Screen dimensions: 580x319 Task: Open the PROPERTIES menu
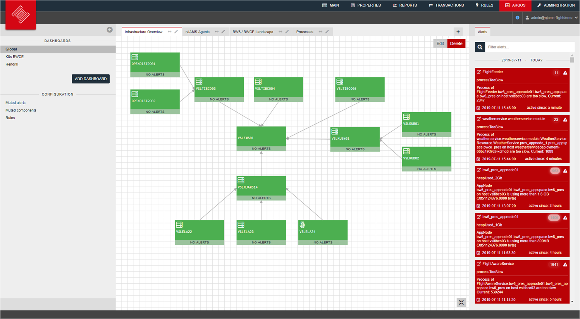366,5
